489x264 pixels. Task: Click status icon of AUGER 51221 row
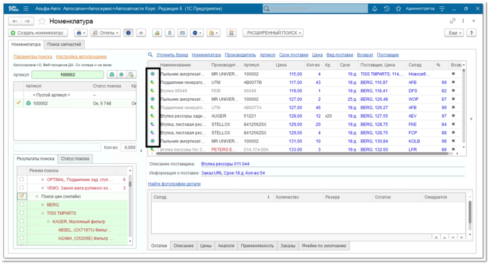(x=153, y=116)
